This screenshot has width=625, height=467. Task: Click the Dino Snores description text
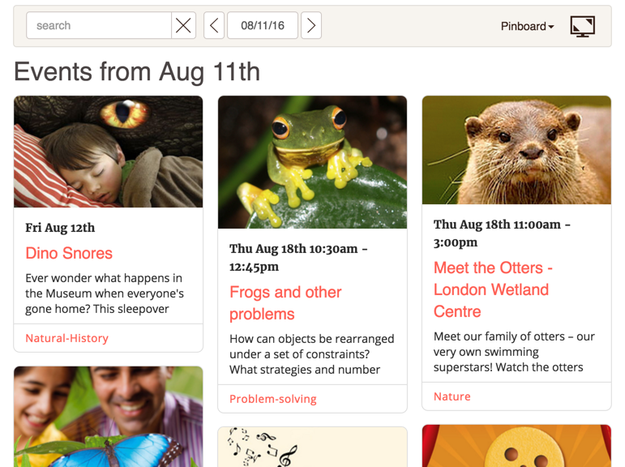(105, 293)
